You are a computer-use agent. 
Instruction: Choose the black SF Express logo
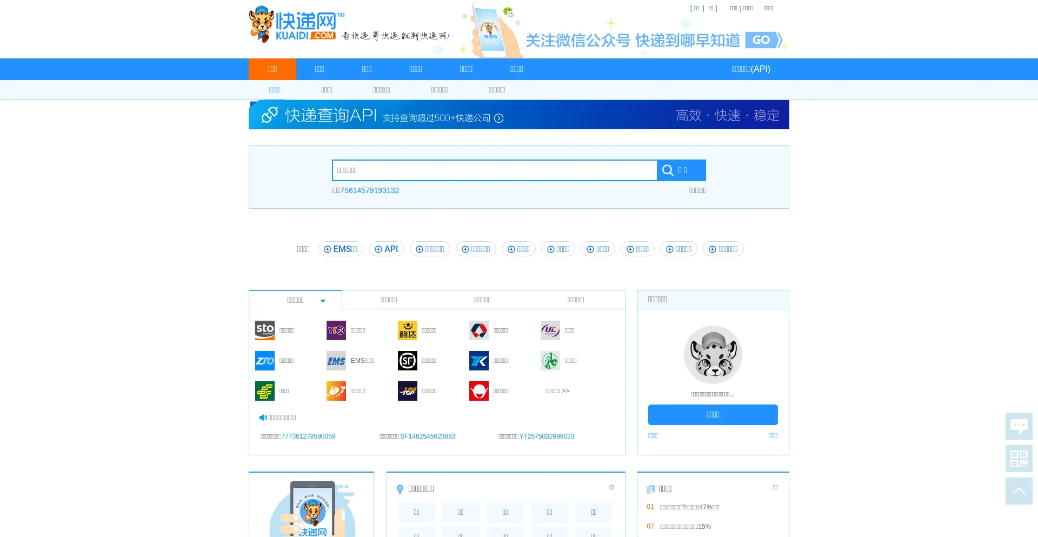click(x=407, y=361)
